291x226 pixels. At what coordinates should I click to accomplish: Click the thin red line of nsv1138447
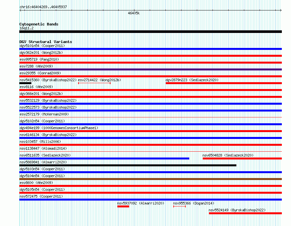[x=150, y=151]
